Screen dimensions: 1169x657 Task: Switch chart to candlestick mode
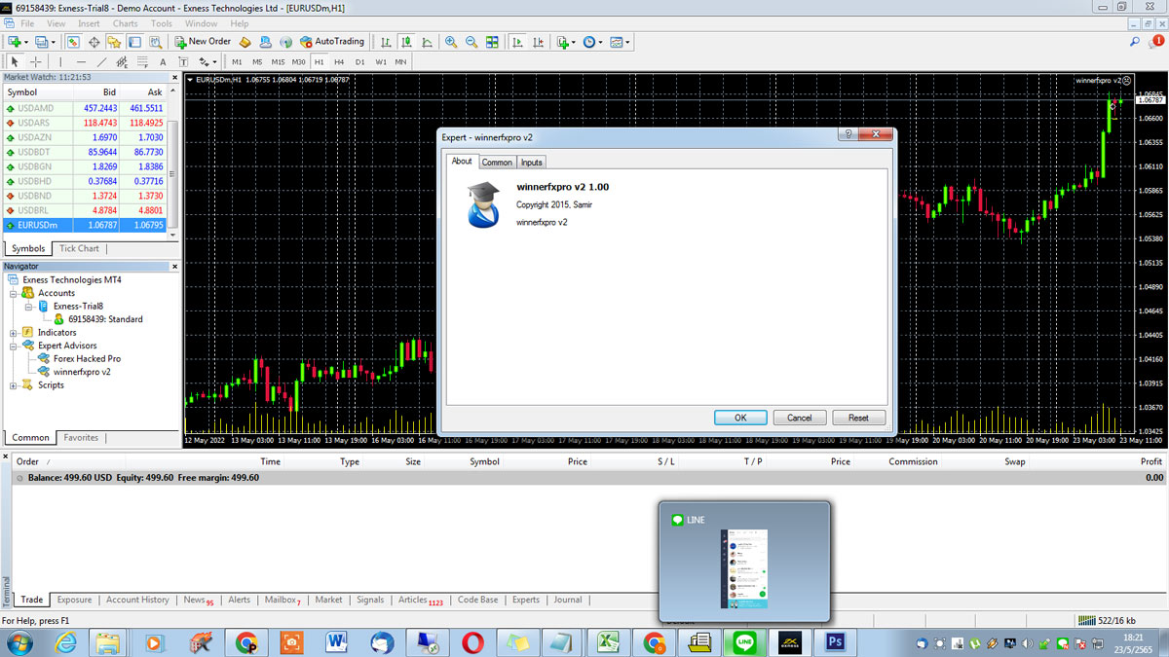(x=406, y=42)
